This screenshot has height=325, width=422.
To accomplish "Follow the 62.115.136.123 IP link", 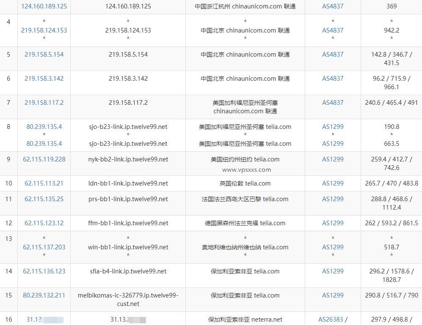I will click(44, 271).
